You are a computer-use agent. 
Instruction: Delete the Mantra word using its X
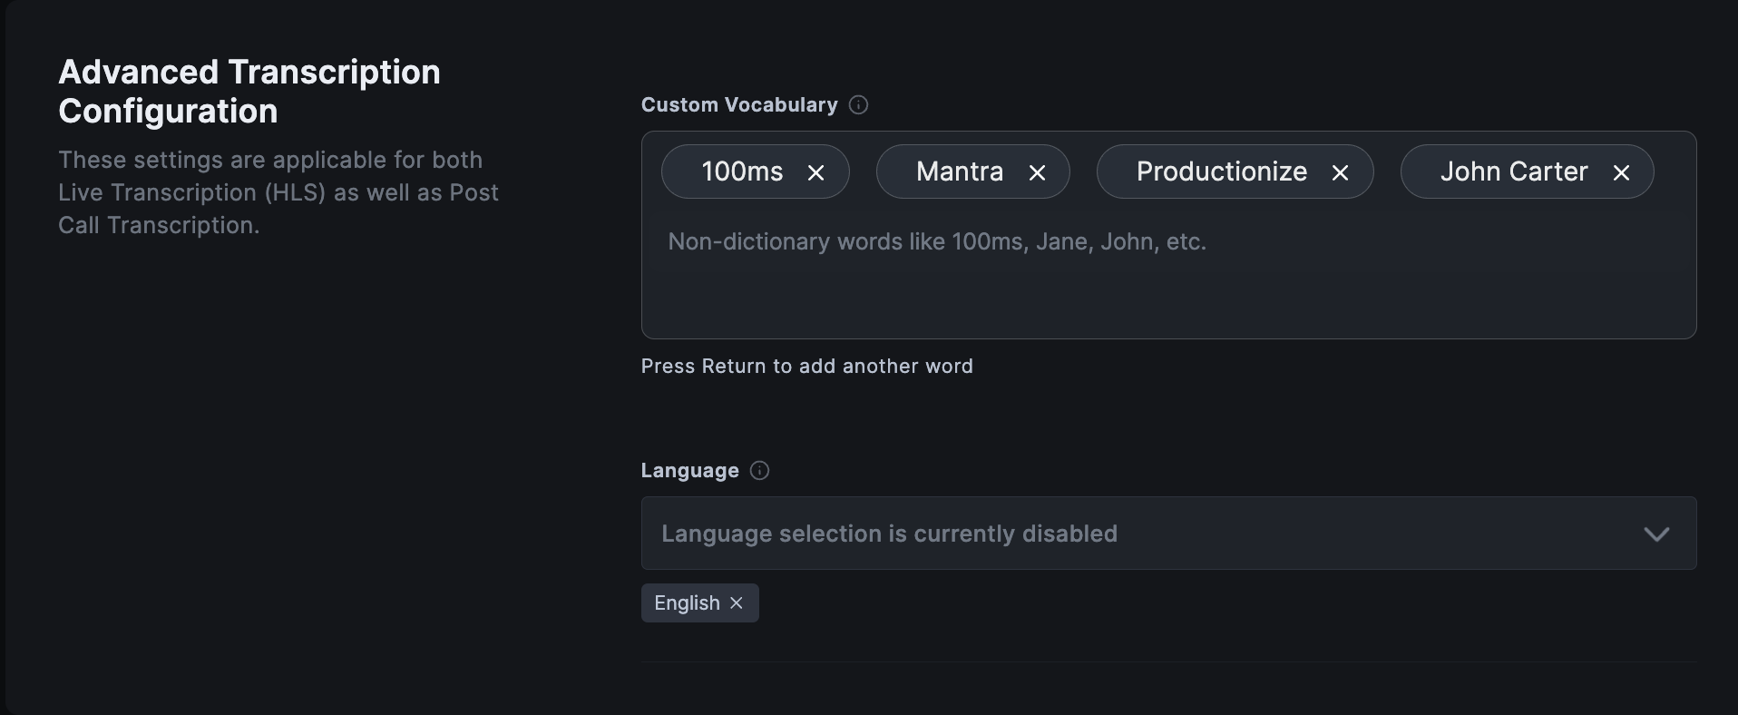[1037, 172]
